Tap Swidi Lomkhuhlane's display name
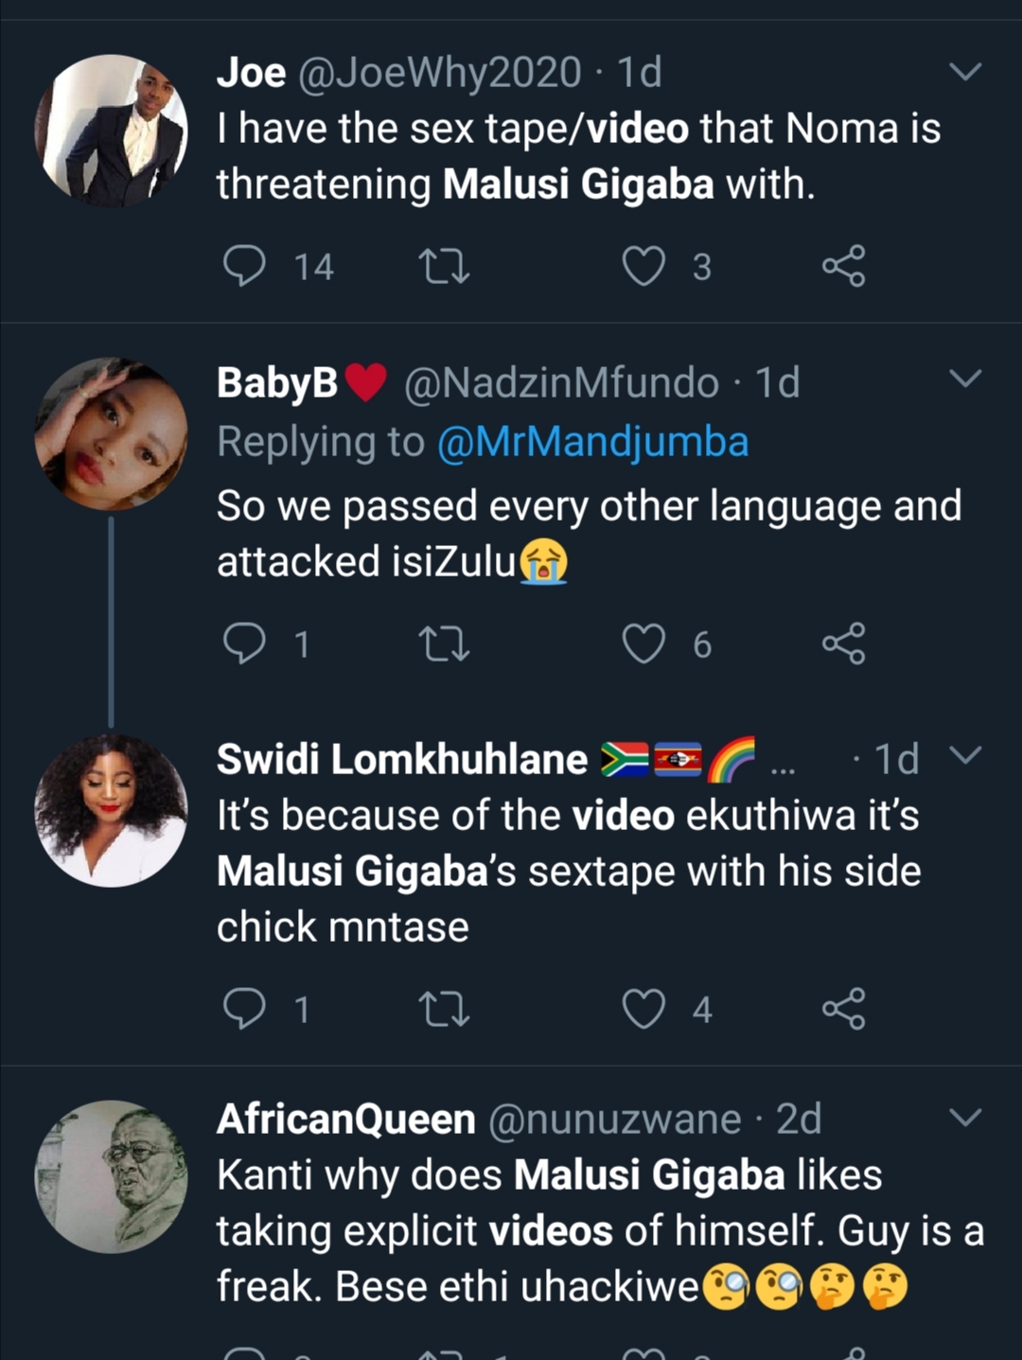Viewport: 1022px width, 1360px height. pyautogui.click(x=402, y=759)
